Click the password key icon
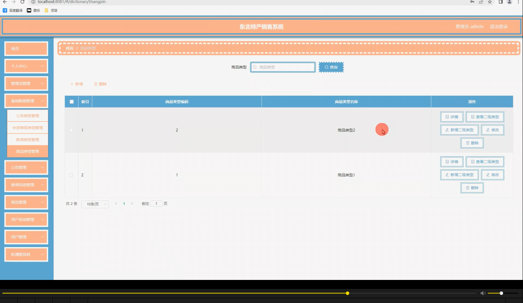Viewport: 523px width, 303px height. click(472, 2)
